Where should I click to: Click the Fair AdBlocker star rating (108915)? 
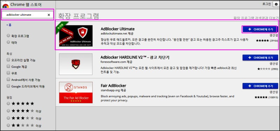coord(266,98)
